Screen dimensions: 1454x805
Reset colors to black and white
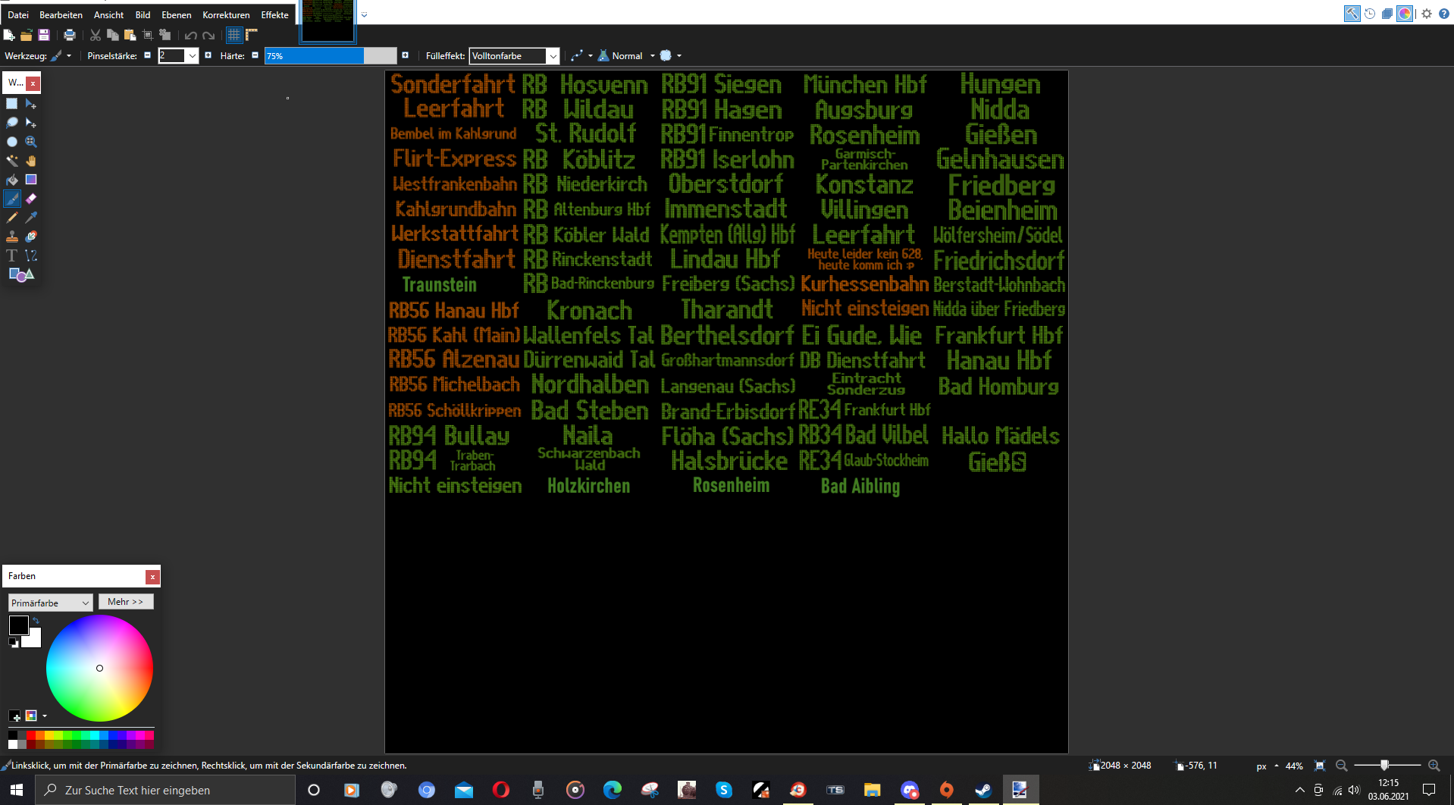click(x=13, y=643)
